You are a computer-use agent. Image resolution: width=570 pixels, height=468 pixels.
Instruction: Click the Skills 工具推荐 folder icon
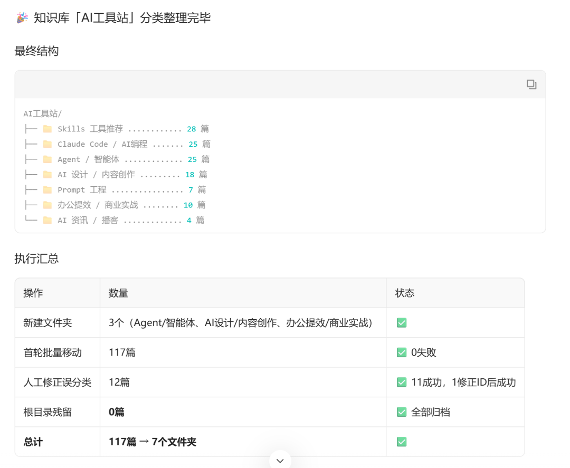click(47, 129)
